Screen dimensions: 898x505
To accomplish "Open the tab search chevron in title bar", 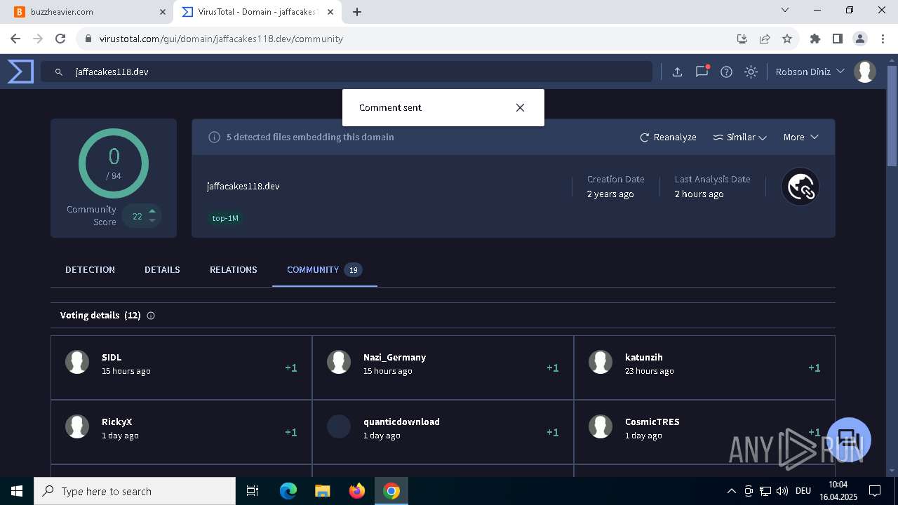I will (x=785, y=10).
